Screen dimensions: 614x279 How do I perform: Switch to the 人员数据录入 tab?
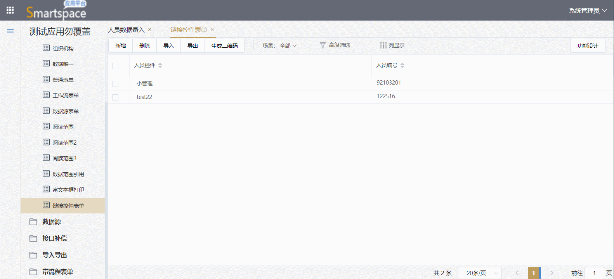click(x=126, y=30)
